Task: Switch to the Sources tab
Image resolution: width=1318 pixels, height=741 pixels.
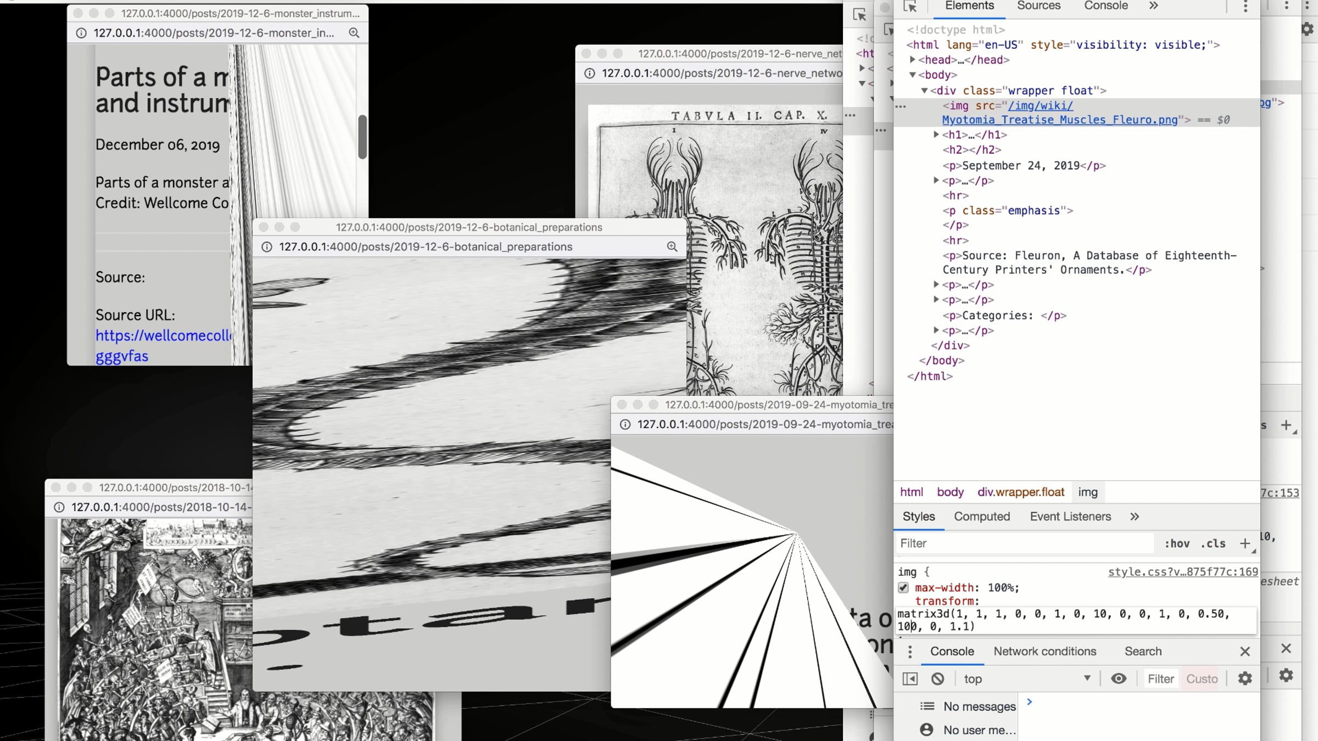Action: click(x=1038, y=7)
